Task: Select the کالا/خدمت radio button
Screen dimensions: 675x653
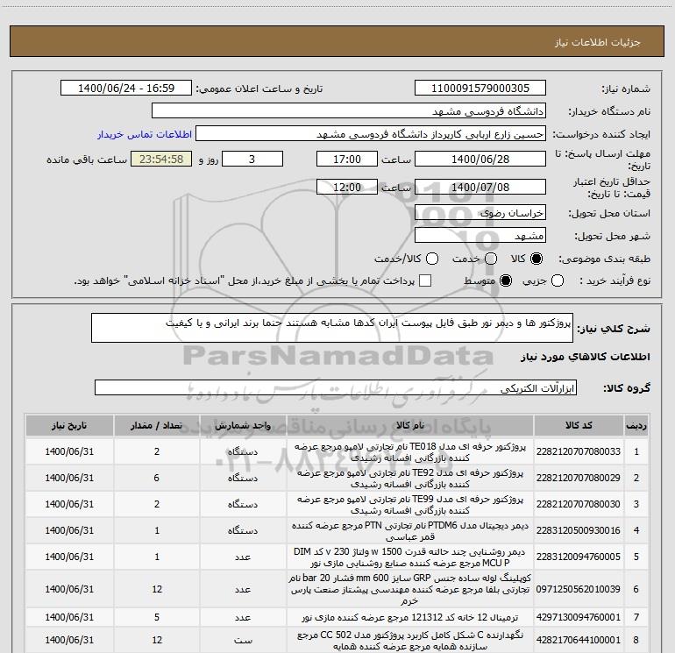Action: click(x=432, y=259)
